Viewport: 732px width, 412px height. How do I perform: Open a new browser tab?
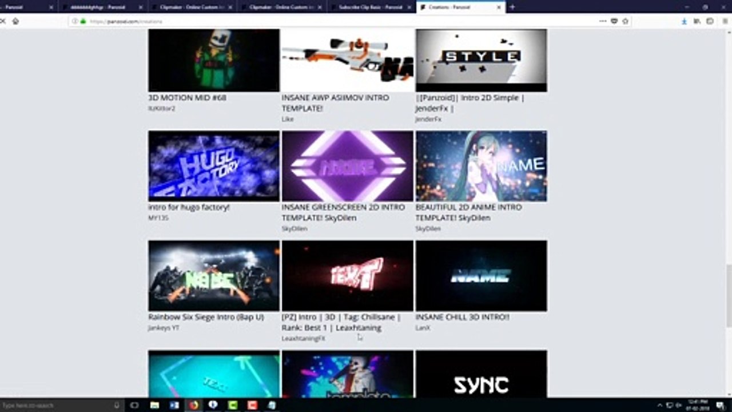tap(512, 7)
